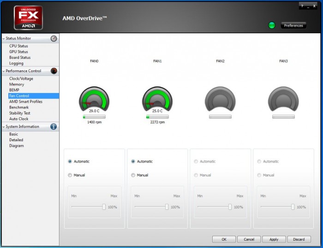The width and height of the screenshot is (323, 248).
Task: Click the disabled FAN3 gauge
Action: pyautogui.click(x=283, y=99)
